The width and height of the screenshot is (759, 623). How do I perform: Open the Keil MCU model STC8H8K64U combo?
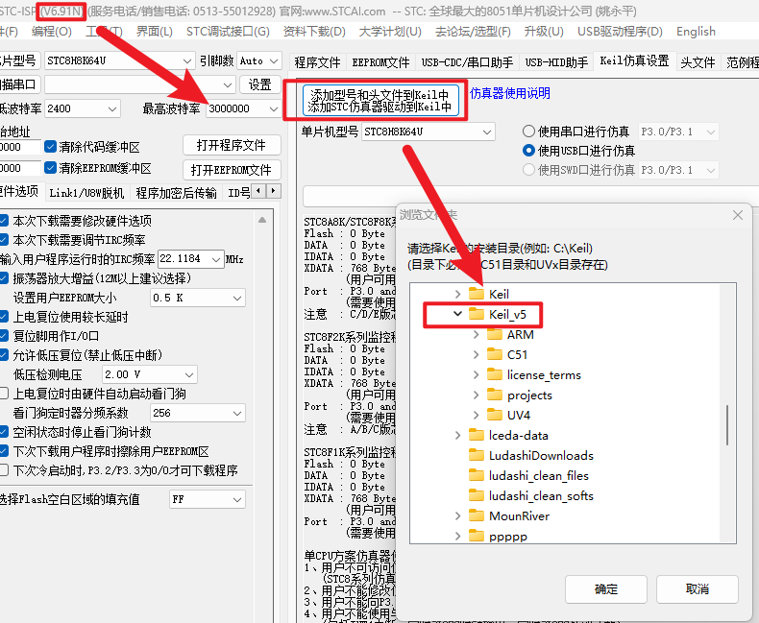(x=428, y=132)
